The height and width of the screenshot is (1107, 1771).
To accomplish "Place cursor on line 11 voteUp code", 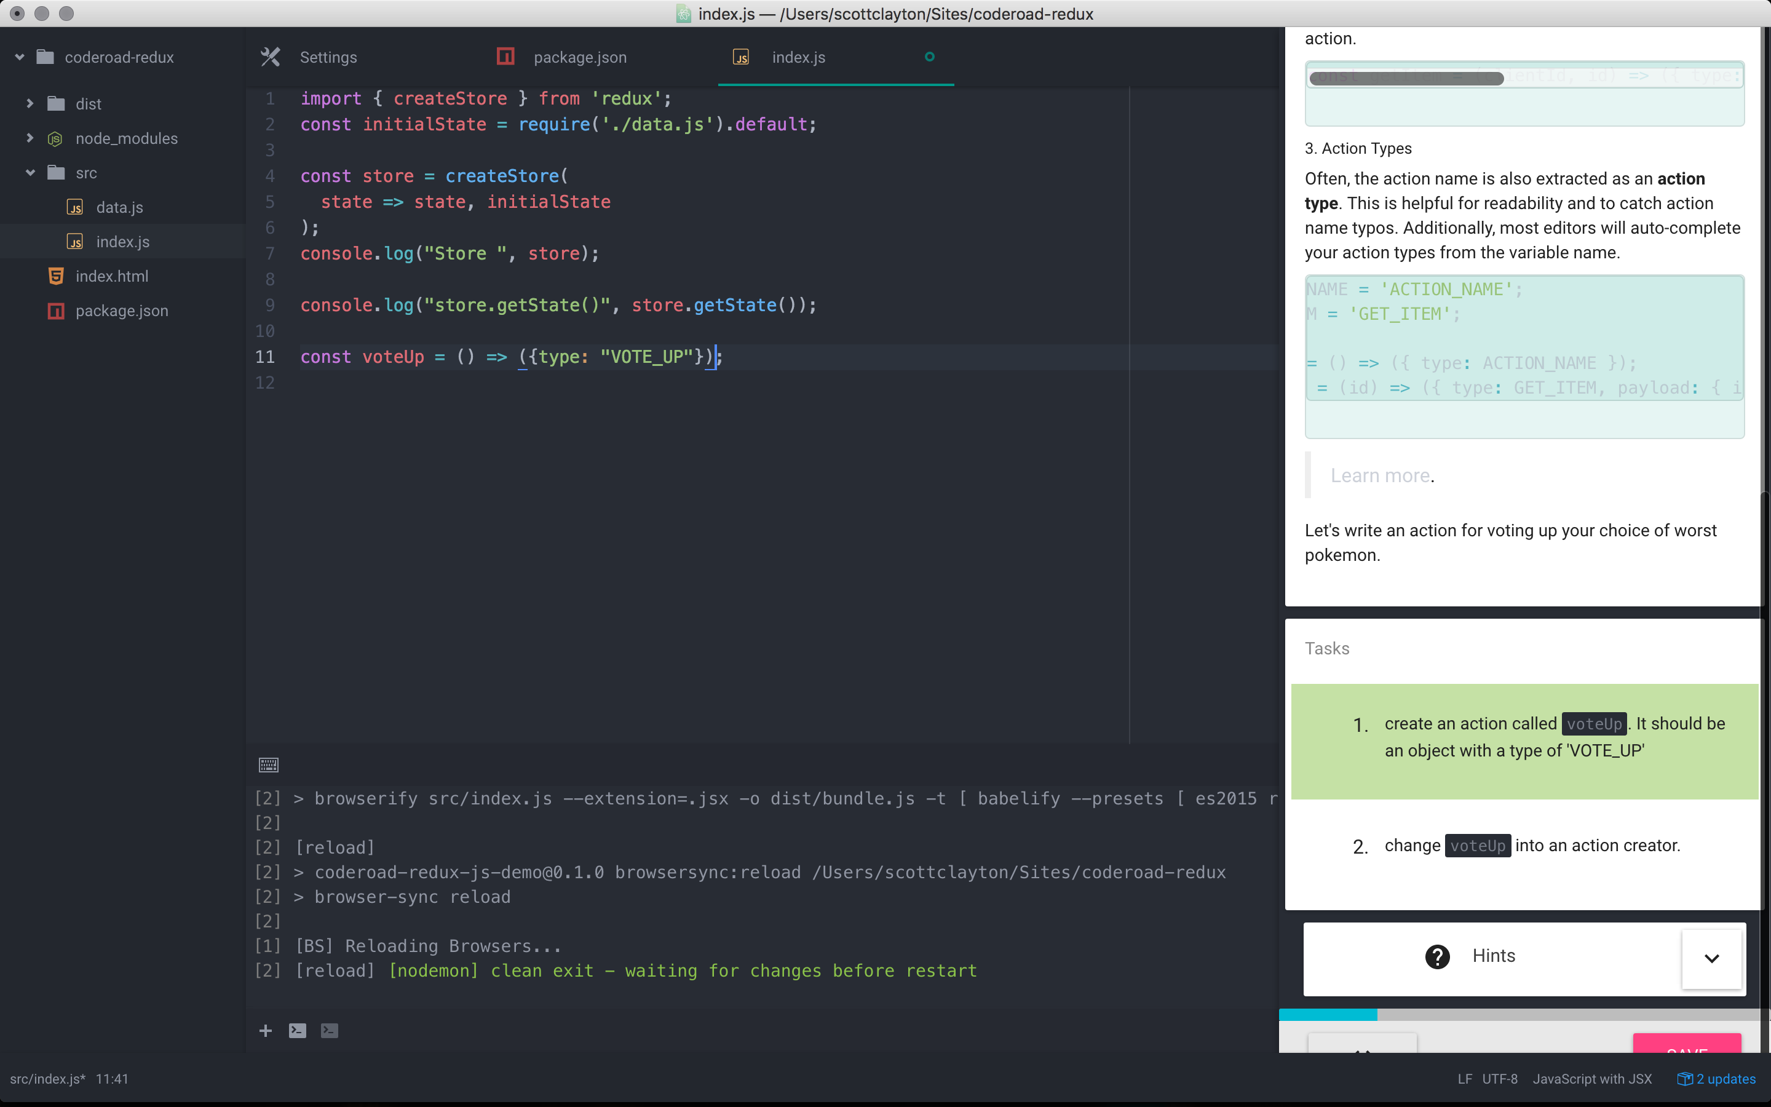I will [512, 357].
